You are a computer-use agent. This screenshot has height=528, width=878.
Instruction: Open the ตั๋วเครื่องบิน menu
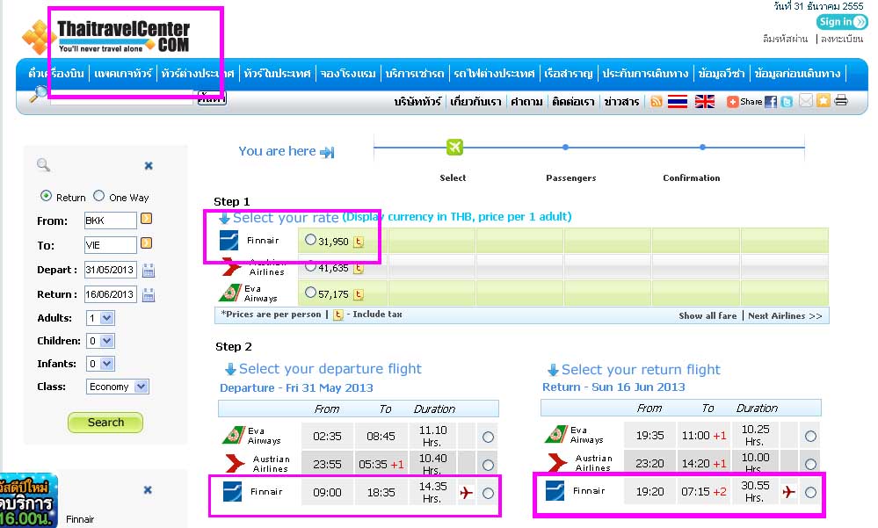56,73
